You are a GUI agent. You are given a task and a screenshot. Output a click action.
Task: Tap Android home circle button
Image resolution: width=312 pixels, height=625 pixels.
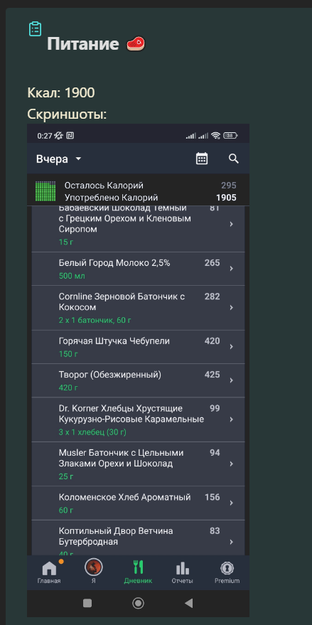pyautogui.click(x=138, y=603)
